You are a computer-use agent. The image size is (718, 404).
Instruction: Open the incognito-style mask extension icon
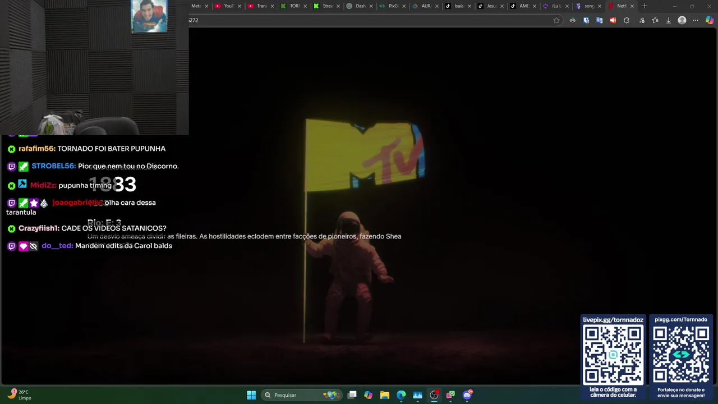click(572, 20)
